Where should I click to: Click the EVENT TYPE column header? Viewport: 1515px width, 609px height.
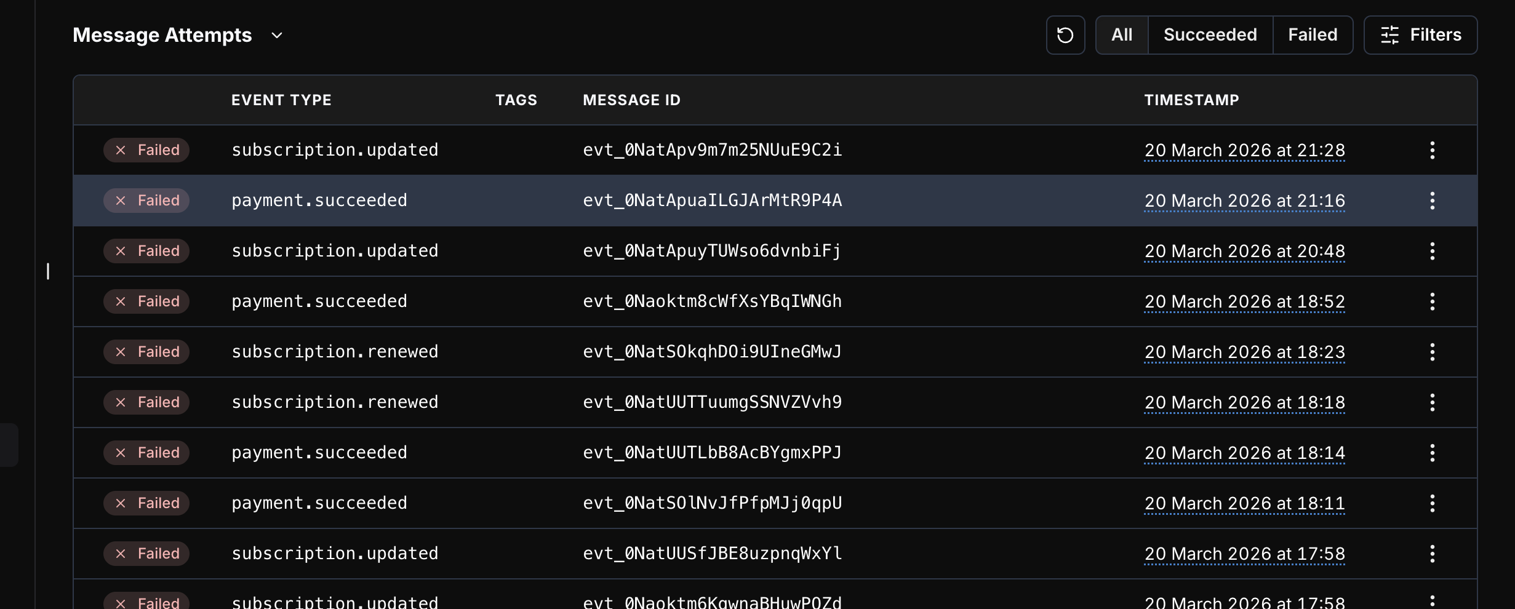coord(281,99)
